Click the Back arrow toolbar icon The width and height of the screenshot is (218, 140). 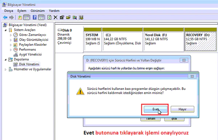[x=5, y=17]
